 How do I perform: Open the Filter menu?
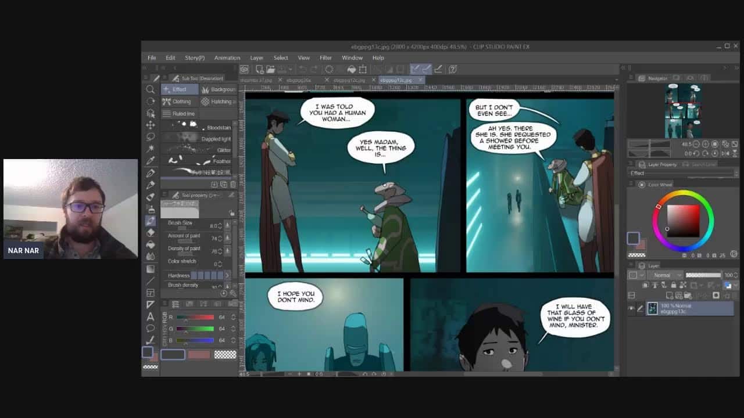(x=325, y=58)
